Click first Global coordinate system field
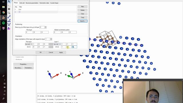 pyautogui.click(x=57, y=32)
